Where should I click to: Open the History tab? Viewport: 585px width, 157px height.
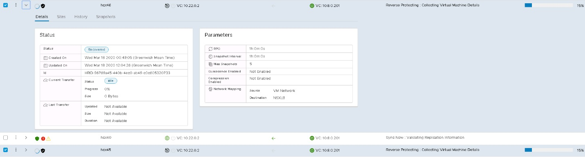[x=80, y=17]
